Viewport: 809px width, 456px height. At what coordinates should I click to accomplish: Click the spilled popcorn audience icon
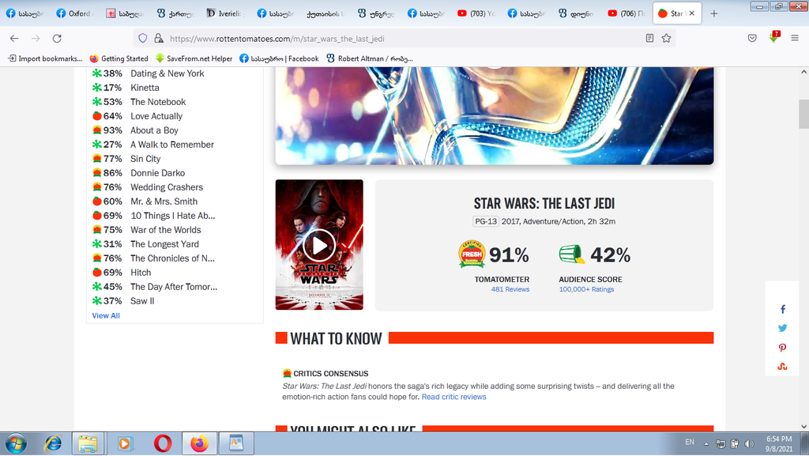point(572,254)
